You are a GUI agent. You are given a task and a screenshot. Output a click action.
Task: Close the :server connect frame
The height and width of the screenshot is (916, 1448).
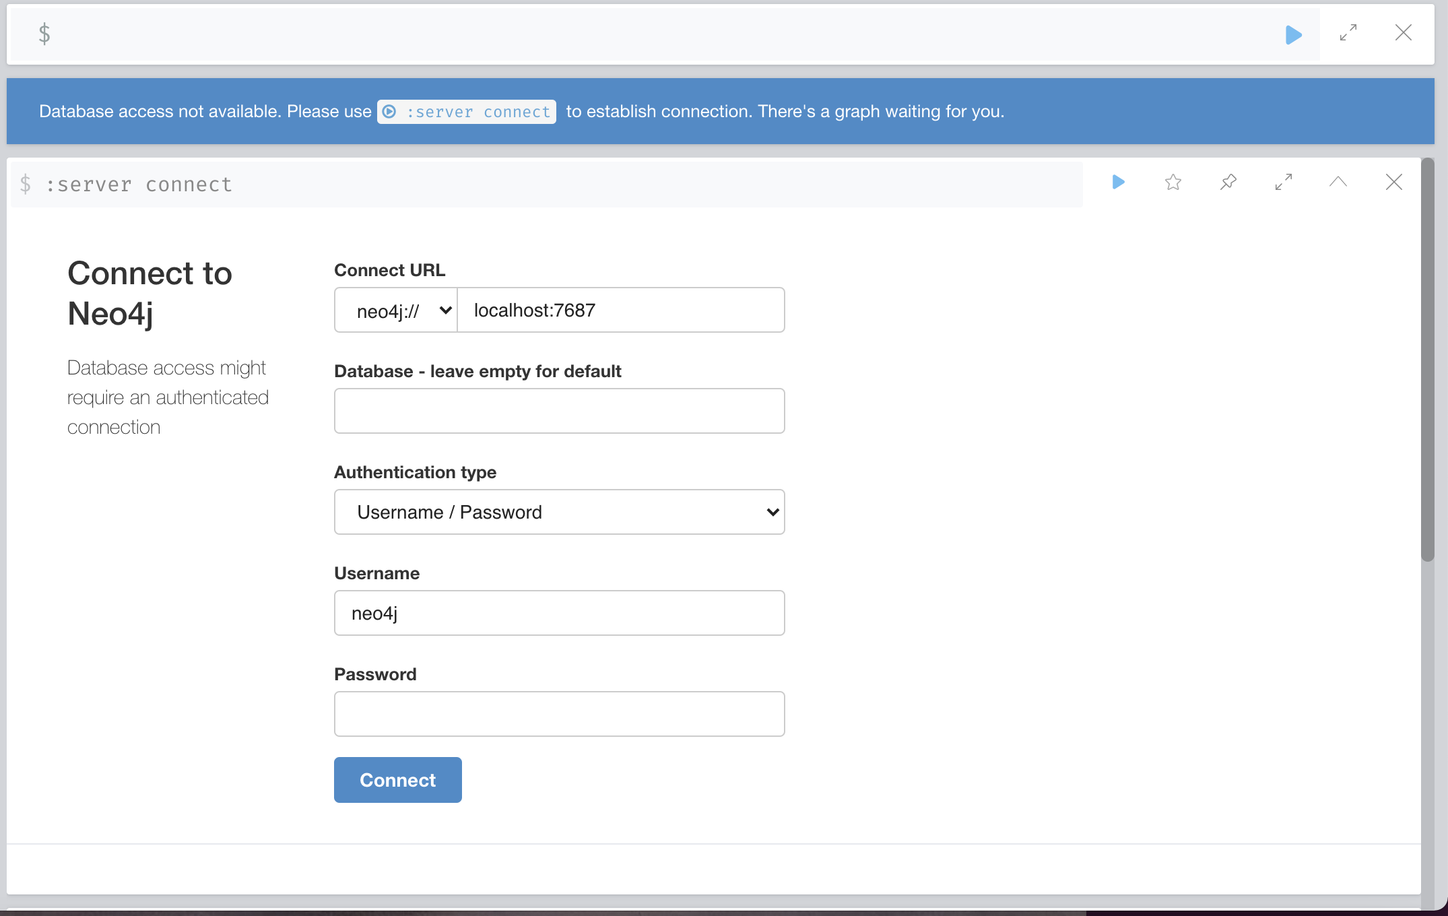pos(1394,182)
